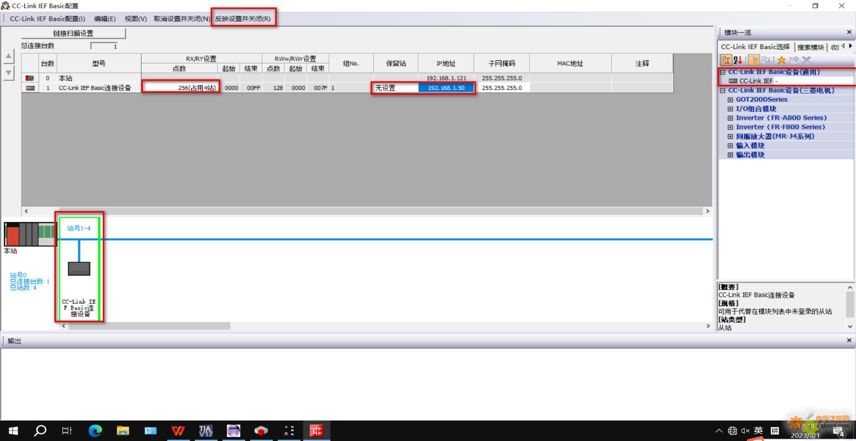Click the slave subnet mask 255.255.255.0 in row 1

point(502,88)
